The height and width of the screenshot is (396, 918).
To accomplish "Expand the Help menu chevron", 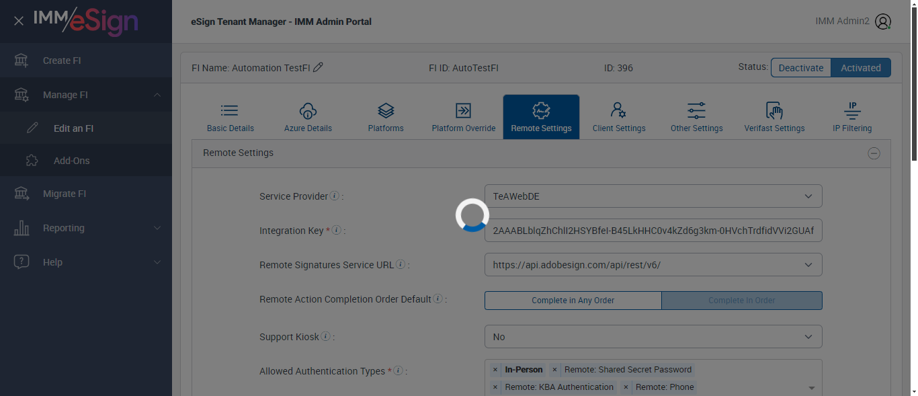I will tap(157, 262).
